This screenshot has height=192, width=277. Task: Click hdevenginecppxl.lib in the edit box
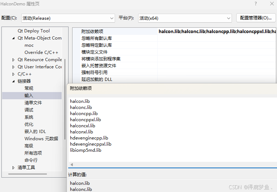tap(91, 144)
